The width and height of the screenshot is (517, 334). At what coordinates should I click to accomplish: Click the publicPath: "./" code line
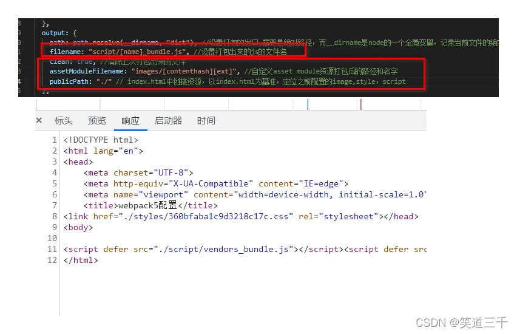click(228, 81)
